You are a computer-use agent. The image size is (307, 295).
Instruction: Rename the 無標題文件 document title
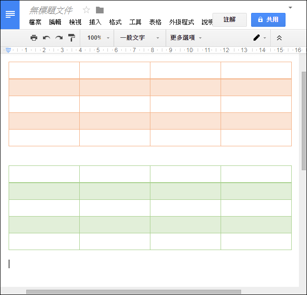[51, 11]
